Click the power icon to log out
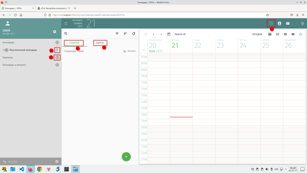This screenshot has height=173, width=307. coord(302,23)
